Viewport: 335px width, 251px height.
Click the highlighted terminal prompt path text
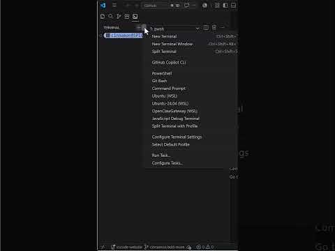(124, 36)
